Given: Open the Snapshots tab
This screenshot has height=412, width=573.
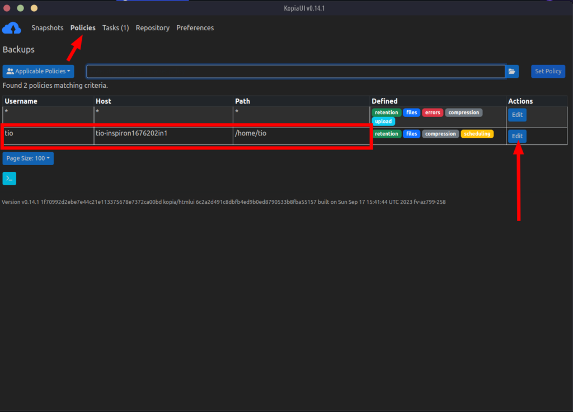Looking at the screenshot, I should point(47,28).
